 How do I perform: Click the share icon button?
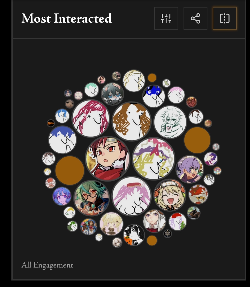point(195,18)
